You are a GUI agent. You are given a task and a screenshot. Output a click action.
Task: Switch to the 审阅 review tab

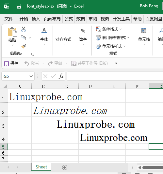pos(93,19)
